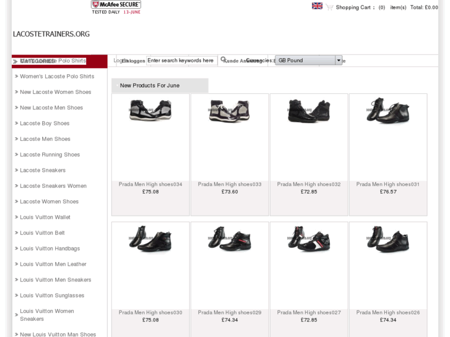Go to Lacoste Sneakers category
This screenshot has height=337, width=450.
43,170
